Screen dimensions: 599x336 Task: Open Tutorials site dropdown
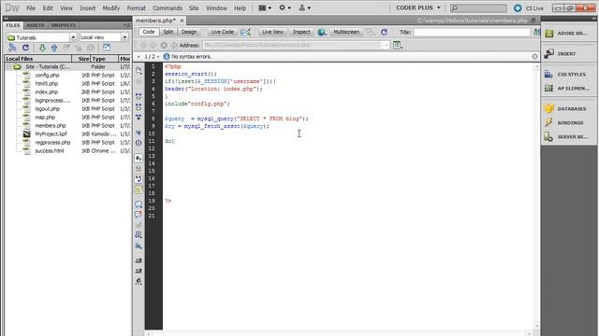tap(73, 37)
